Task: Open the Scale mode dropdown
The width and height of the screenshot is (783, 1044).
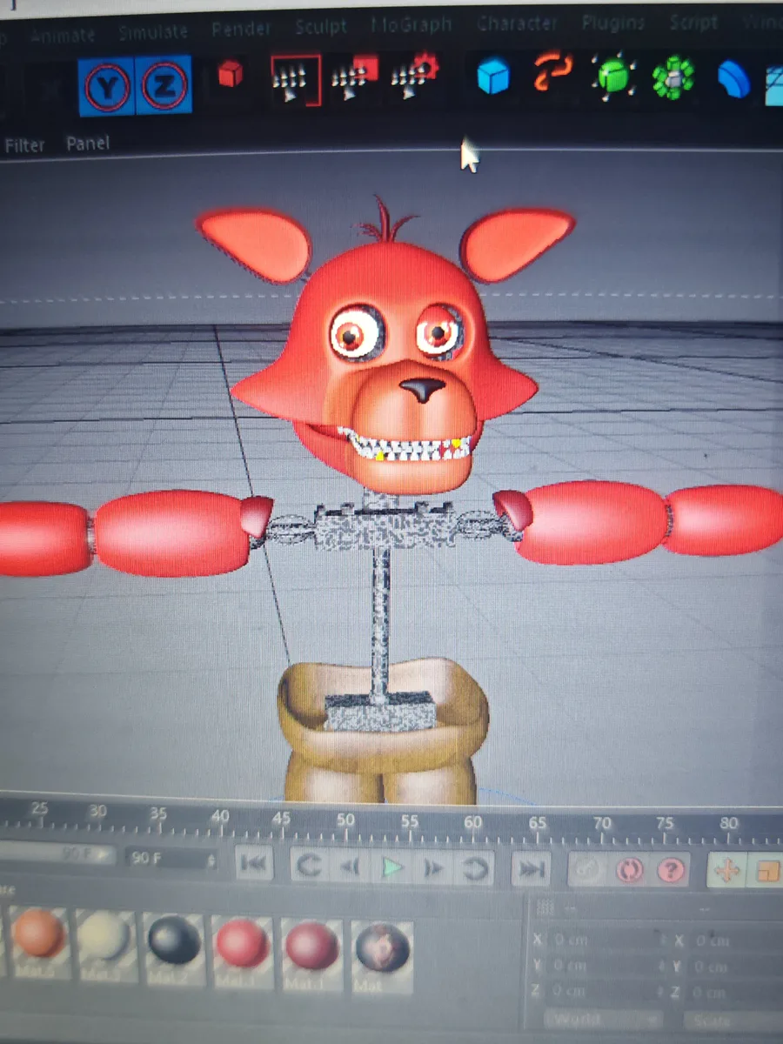Action: (733, 1021)
